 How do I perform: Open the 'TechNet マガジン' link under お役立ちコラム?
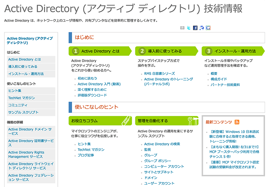pos(91,149)
